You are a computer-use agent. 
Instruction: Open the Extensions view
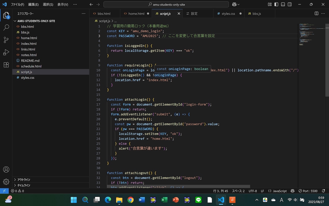click(x=6, y=65)
